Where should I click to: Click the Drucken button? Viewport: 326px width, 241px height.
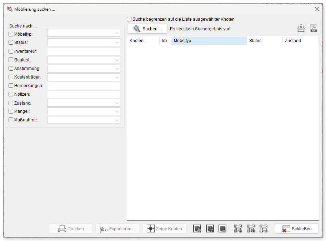[71, 229]
